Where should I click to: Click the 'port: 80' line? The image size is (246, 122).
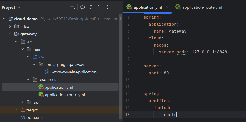pos(159,73)
